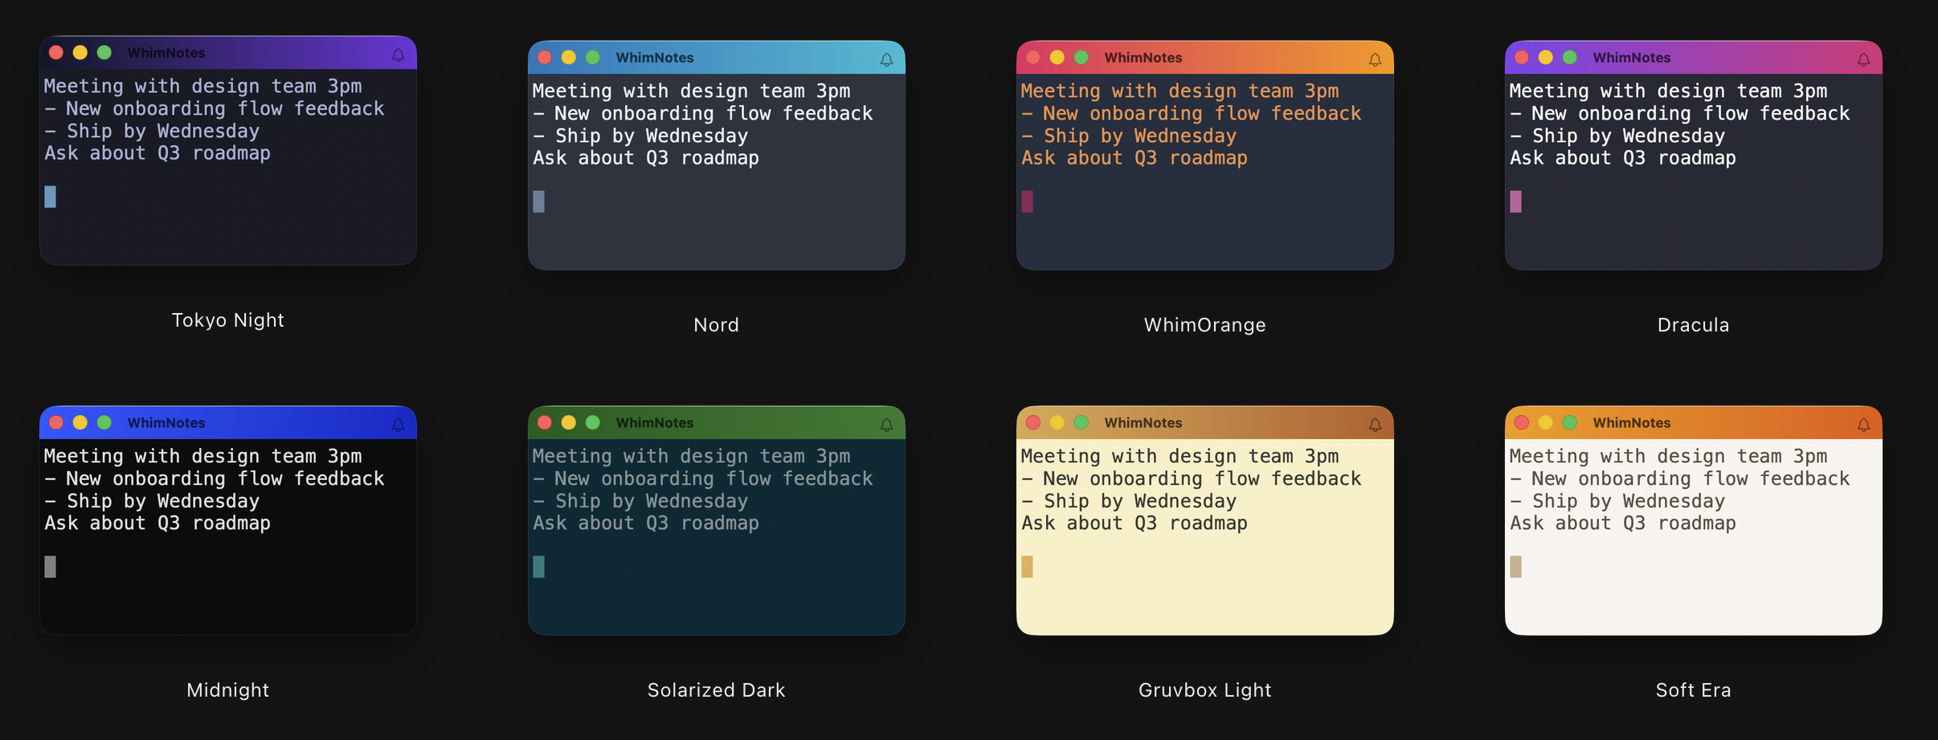Pick the Solarized Dark theme label
The image size is (1938, 740).
point(717,690)
